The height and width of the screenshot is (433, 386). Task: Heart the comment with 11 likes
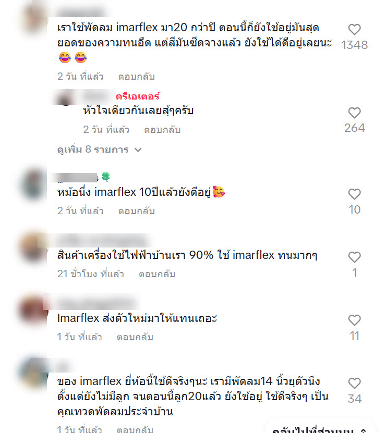pos(354,320)
